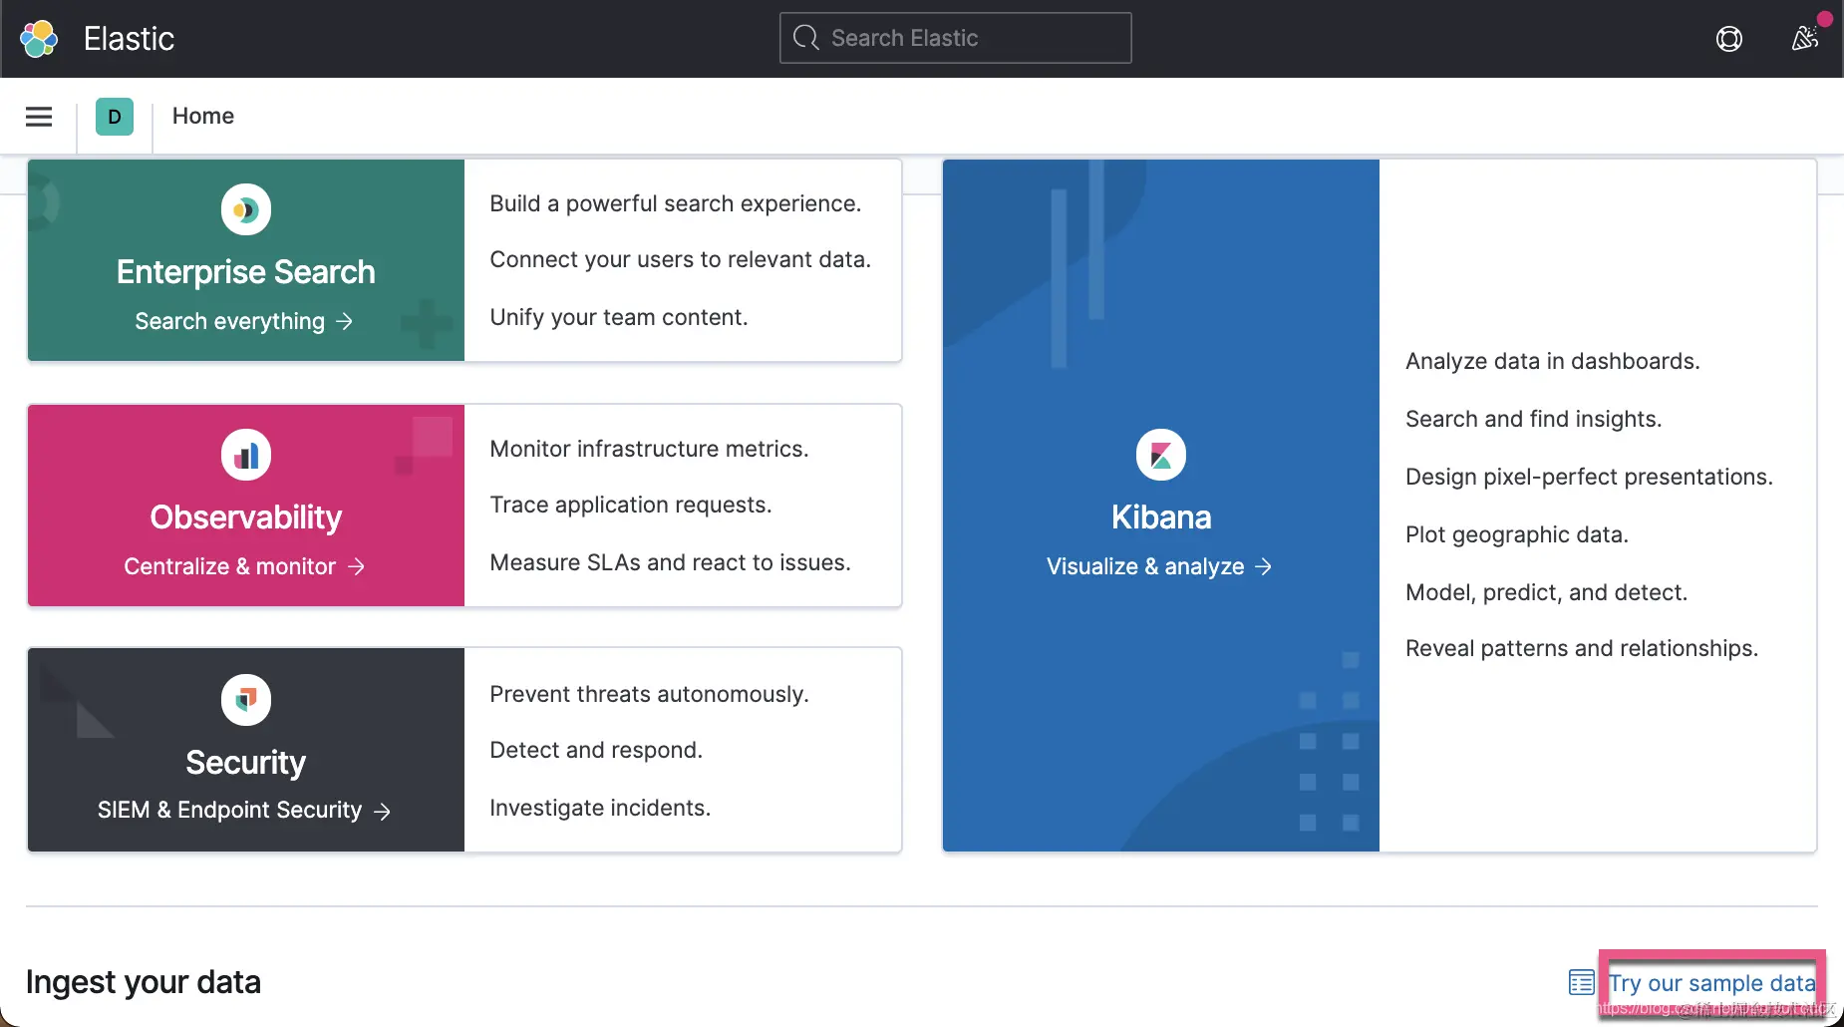Select text Connect your users to relevant data
This screenshot has height=1027, width=1844.
point(681,259)
